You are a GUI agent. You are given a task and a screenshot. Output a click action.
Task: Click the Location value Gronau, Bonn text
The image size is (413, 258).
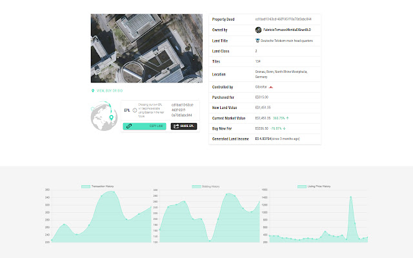[281, 74]
